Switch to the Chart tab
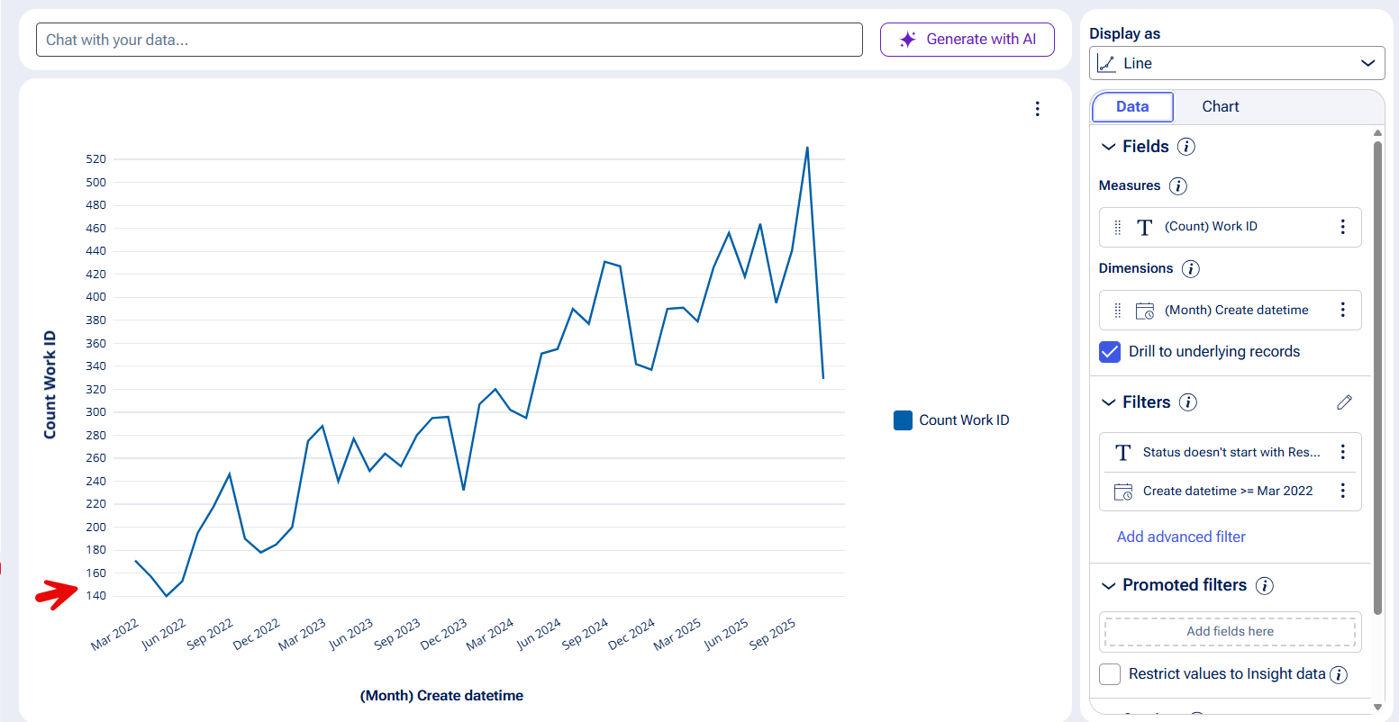 [x=1220, y=106]
